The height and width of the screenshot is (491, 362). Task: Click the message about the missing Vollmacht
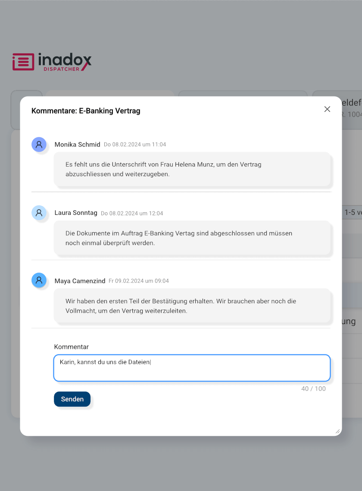tap(192, 306)
